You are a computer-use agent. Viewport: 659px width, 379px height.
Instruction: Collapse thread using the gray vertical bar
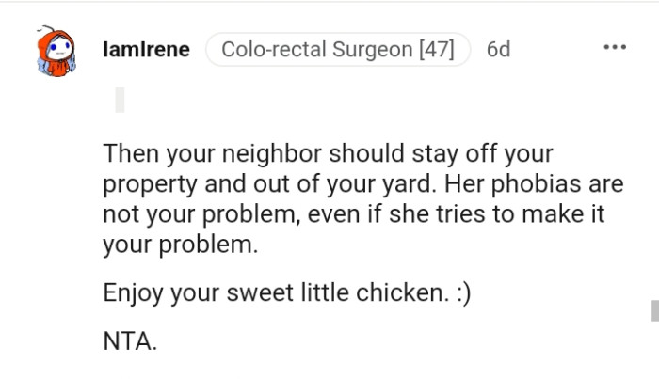click(120, 99)
